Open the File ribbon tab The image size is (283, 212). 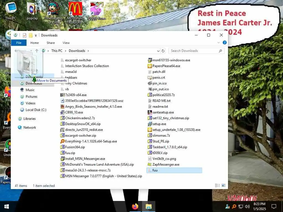click(x=19, y=43)
